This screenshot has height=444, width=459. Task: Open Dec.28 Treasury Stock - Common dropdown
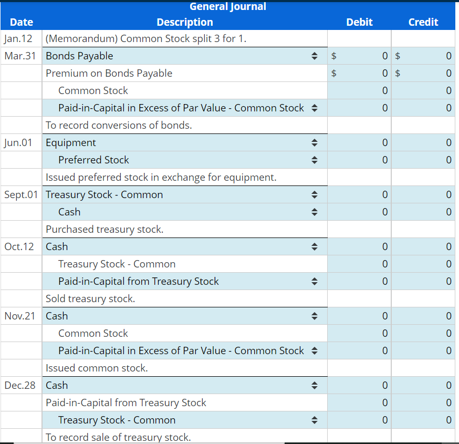185,420
